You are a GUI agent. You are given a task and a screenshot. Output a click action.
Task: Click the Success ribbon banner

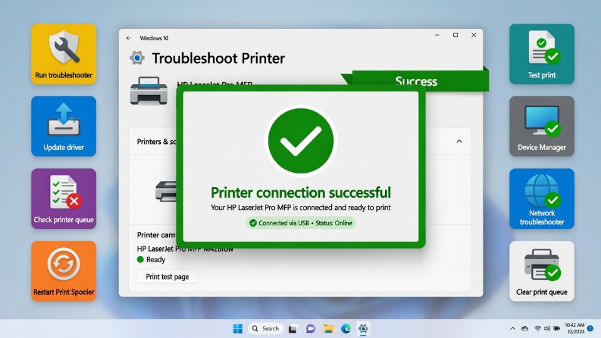(416, 81)
